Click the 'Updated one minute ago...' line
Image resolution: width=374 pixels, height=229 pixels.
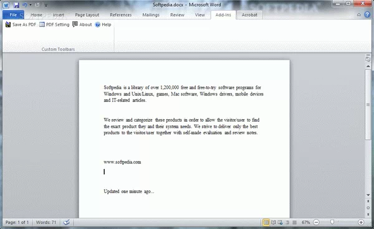129,192
